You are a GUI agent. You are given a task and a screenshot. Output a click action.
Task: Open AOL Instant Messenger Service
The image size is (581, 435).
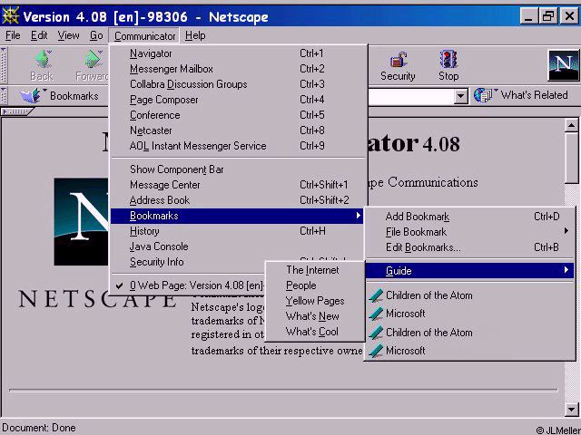[x=239, y=146]
